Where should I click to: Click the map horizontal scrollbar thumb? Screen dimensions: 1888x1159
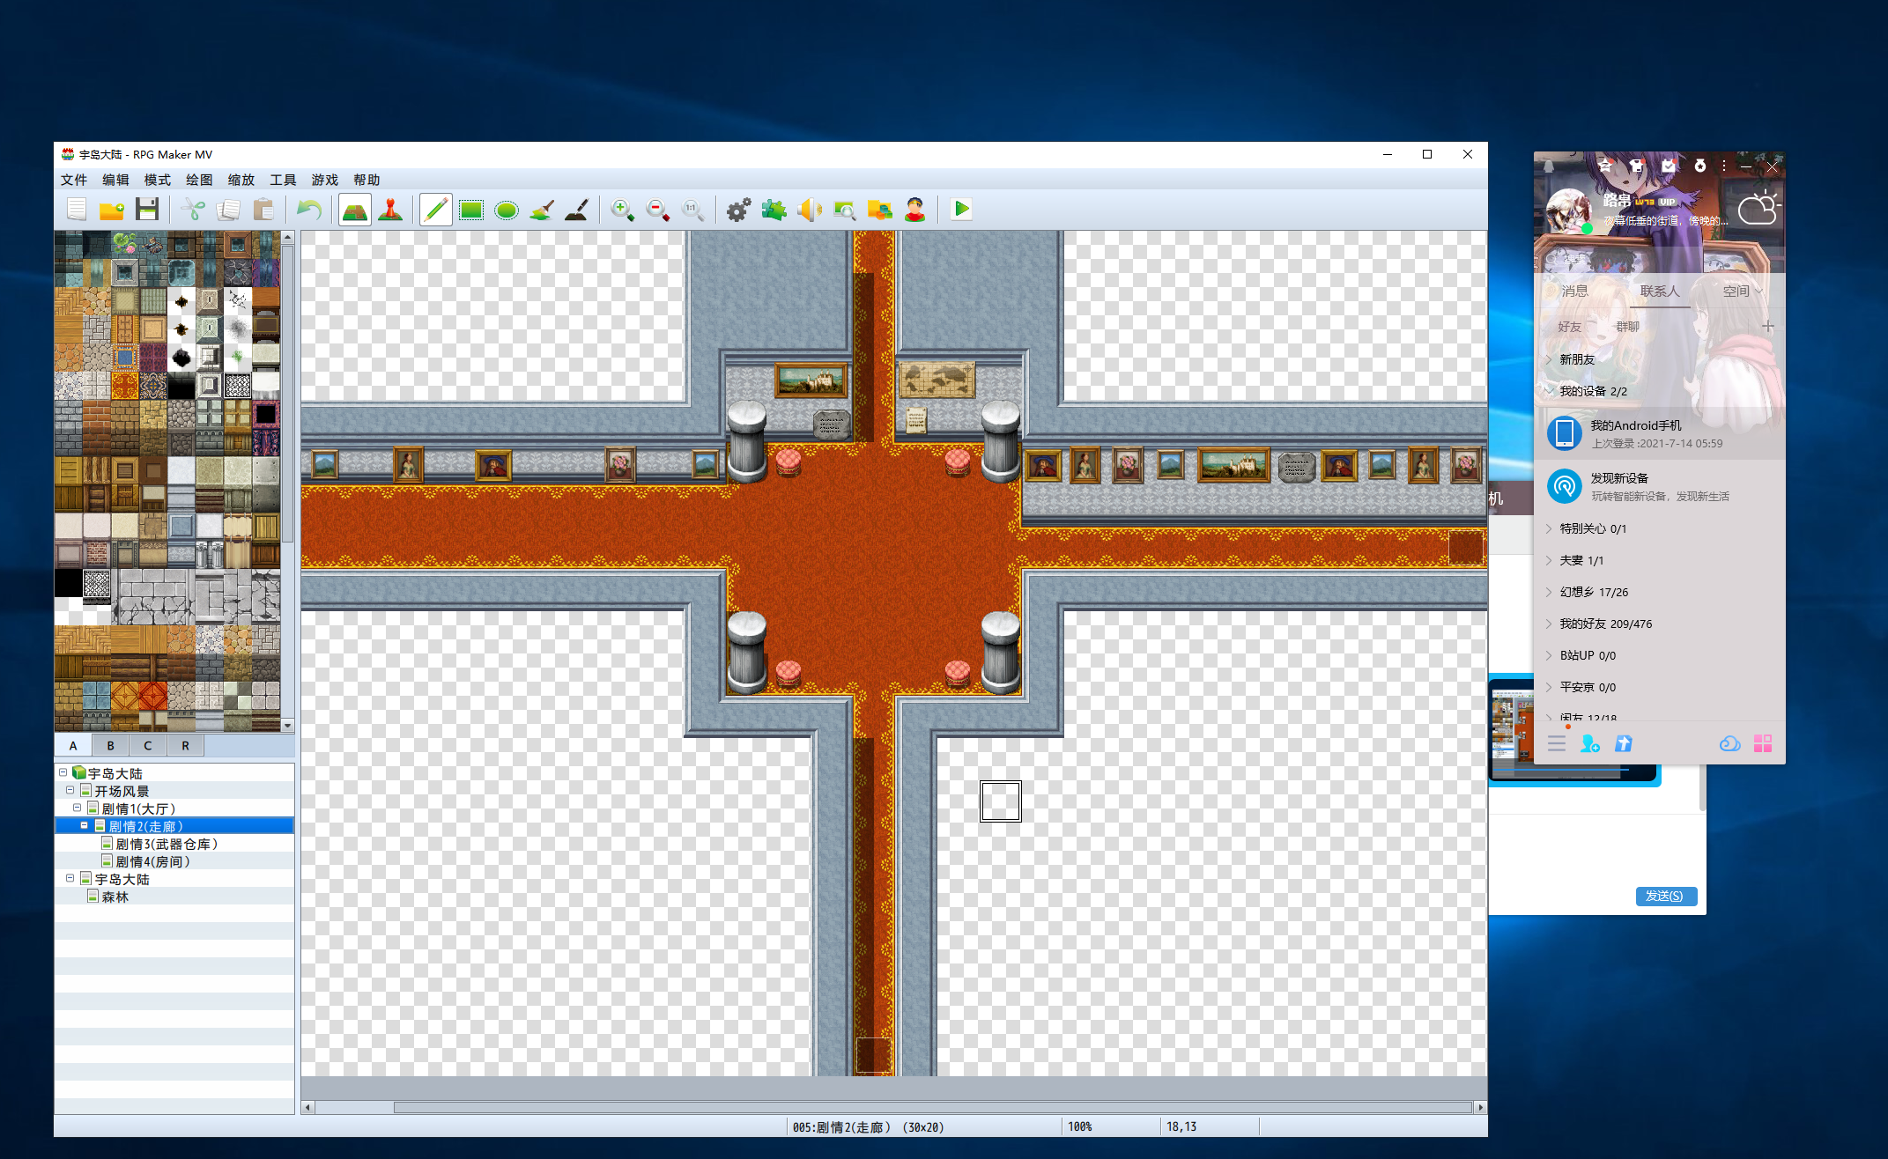click(932, 1107)
